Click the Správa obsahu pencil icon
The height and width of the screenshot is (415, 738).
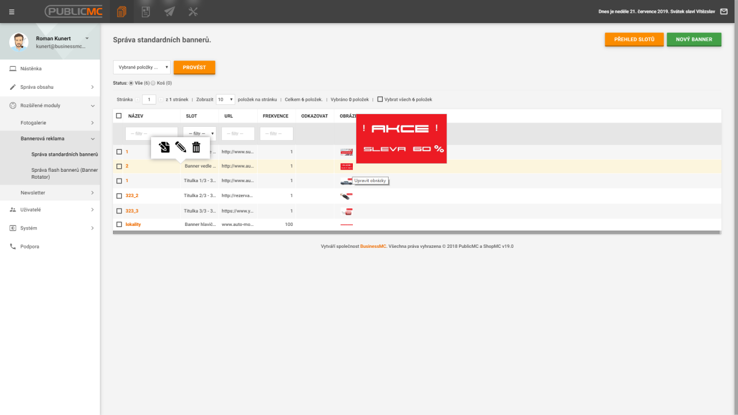13,87
